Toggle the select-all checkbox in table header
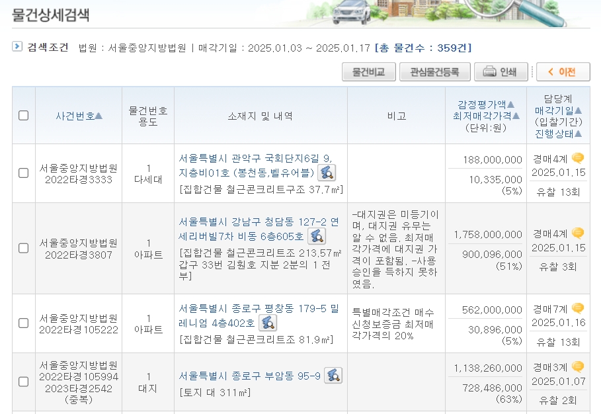This screenshot has width=601, height=414. [x=23, y=115]
